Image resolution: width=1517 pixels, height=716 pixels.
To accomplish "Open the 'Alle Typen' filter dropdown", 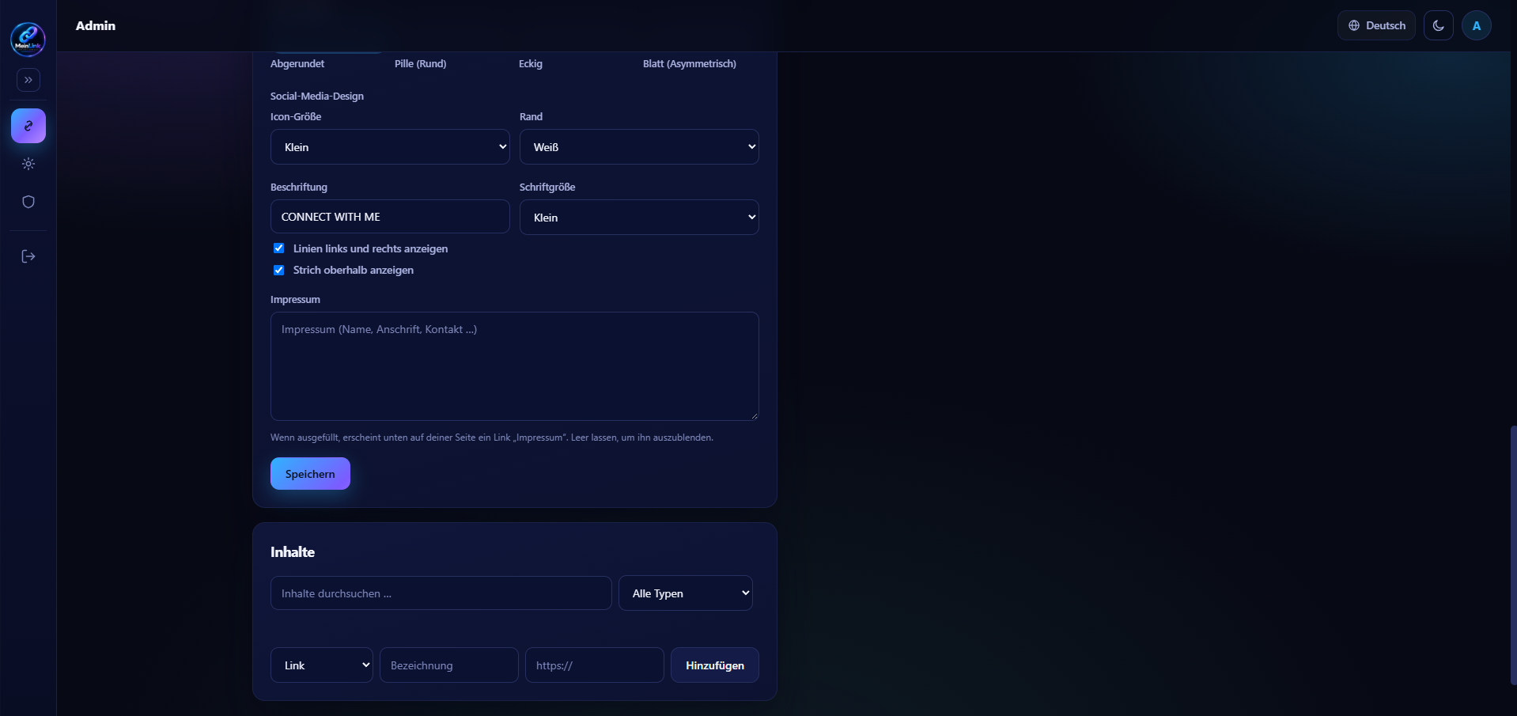I will point(686,593).
